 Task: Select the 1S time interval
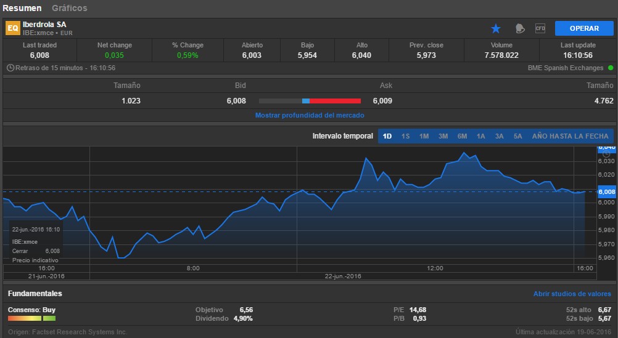pos(406,136)
